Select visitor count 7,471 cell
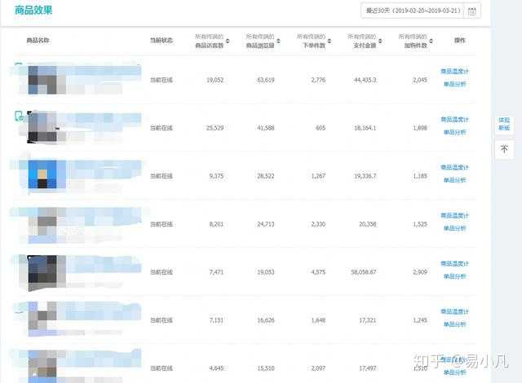Screen dimensions: 522x383 tap(216, 272)
